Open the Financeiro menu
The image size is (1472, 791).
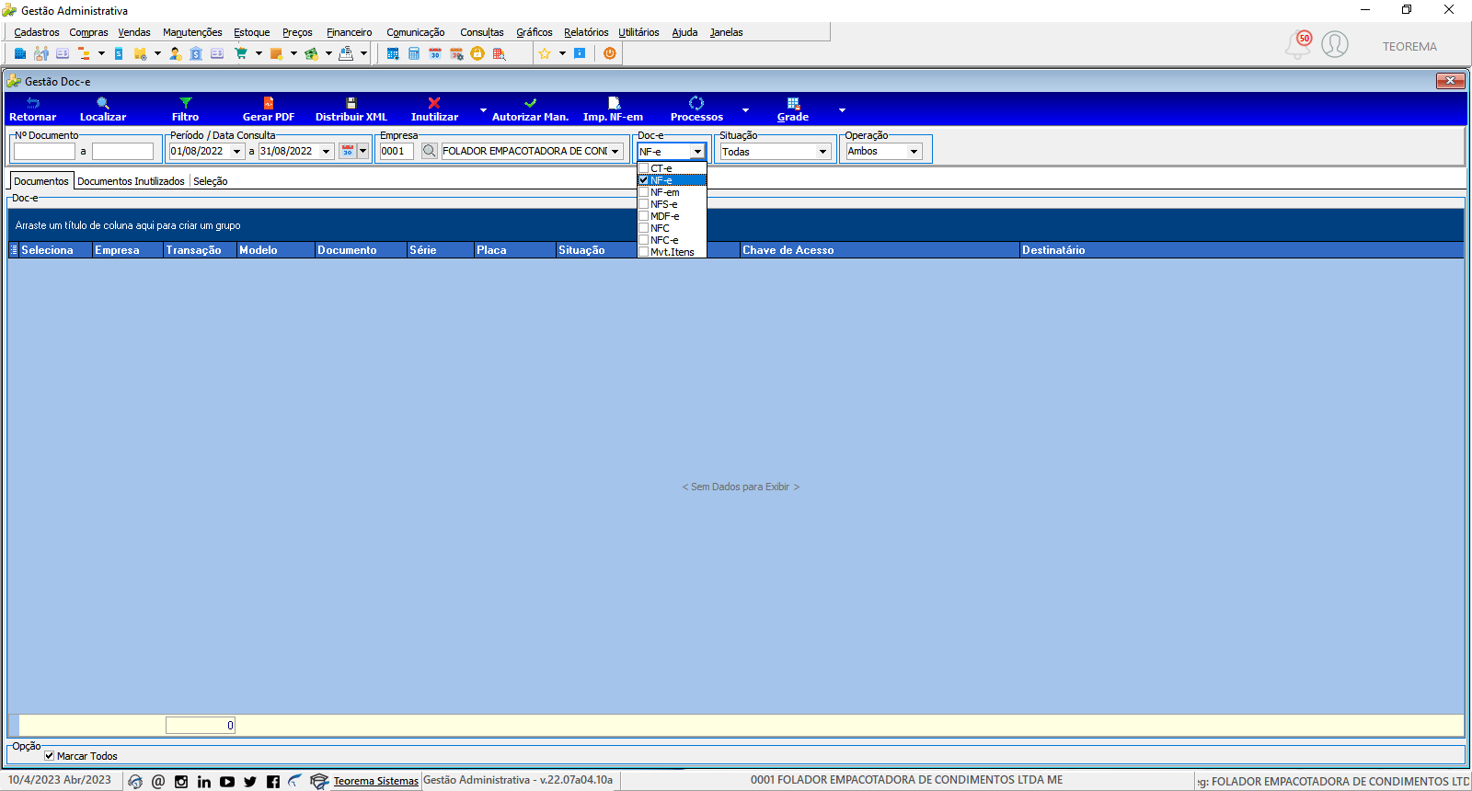pos(350,32)
